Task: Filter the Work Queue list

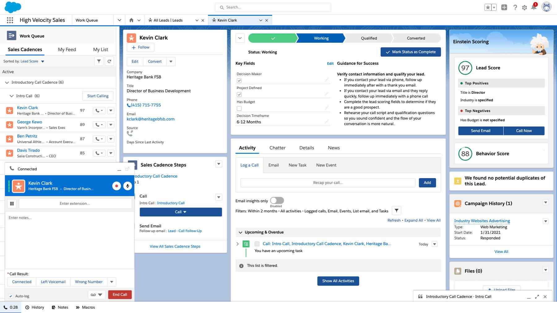Action: [99, 61]
